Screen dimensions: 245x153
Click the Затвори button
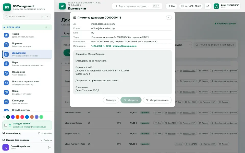pyautogui.click(x=111, y=100)
